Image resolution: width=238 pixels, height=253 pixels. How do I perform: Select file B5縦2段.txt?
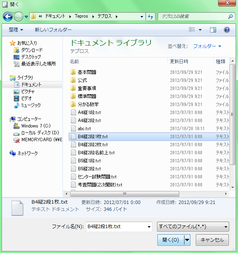click(x=149, y=169)
